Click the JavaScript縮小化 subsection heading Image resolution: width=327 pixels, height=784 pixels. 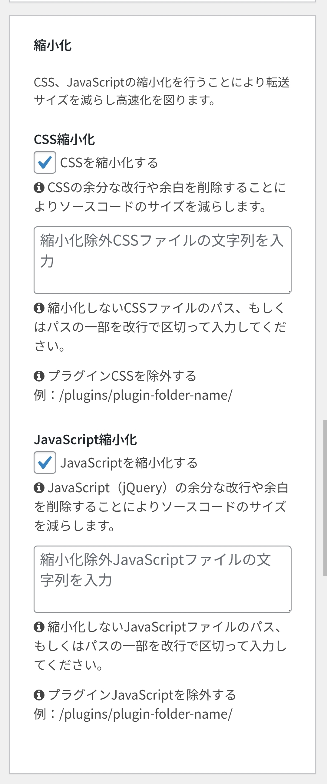pyautogui.click(x=85, y=440)
